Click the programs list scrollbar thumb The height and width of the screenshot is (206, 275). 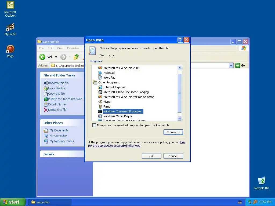click(179, 93)
